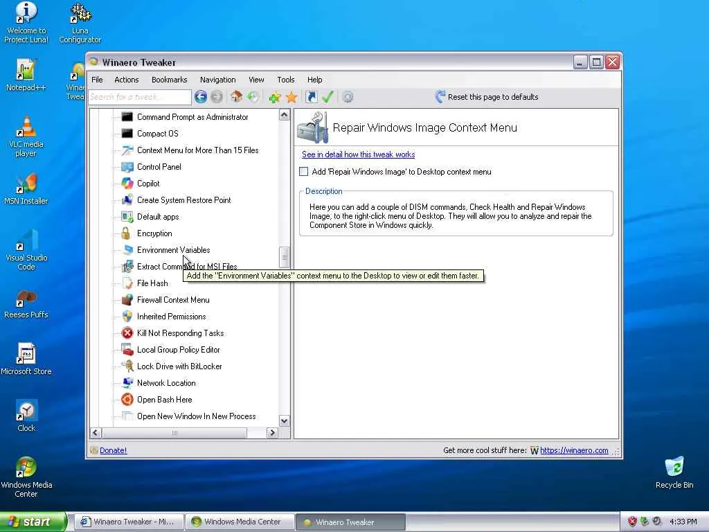709x532 pixels.
Task: Select Control Panel in the tree
Action: coord(159,166)
